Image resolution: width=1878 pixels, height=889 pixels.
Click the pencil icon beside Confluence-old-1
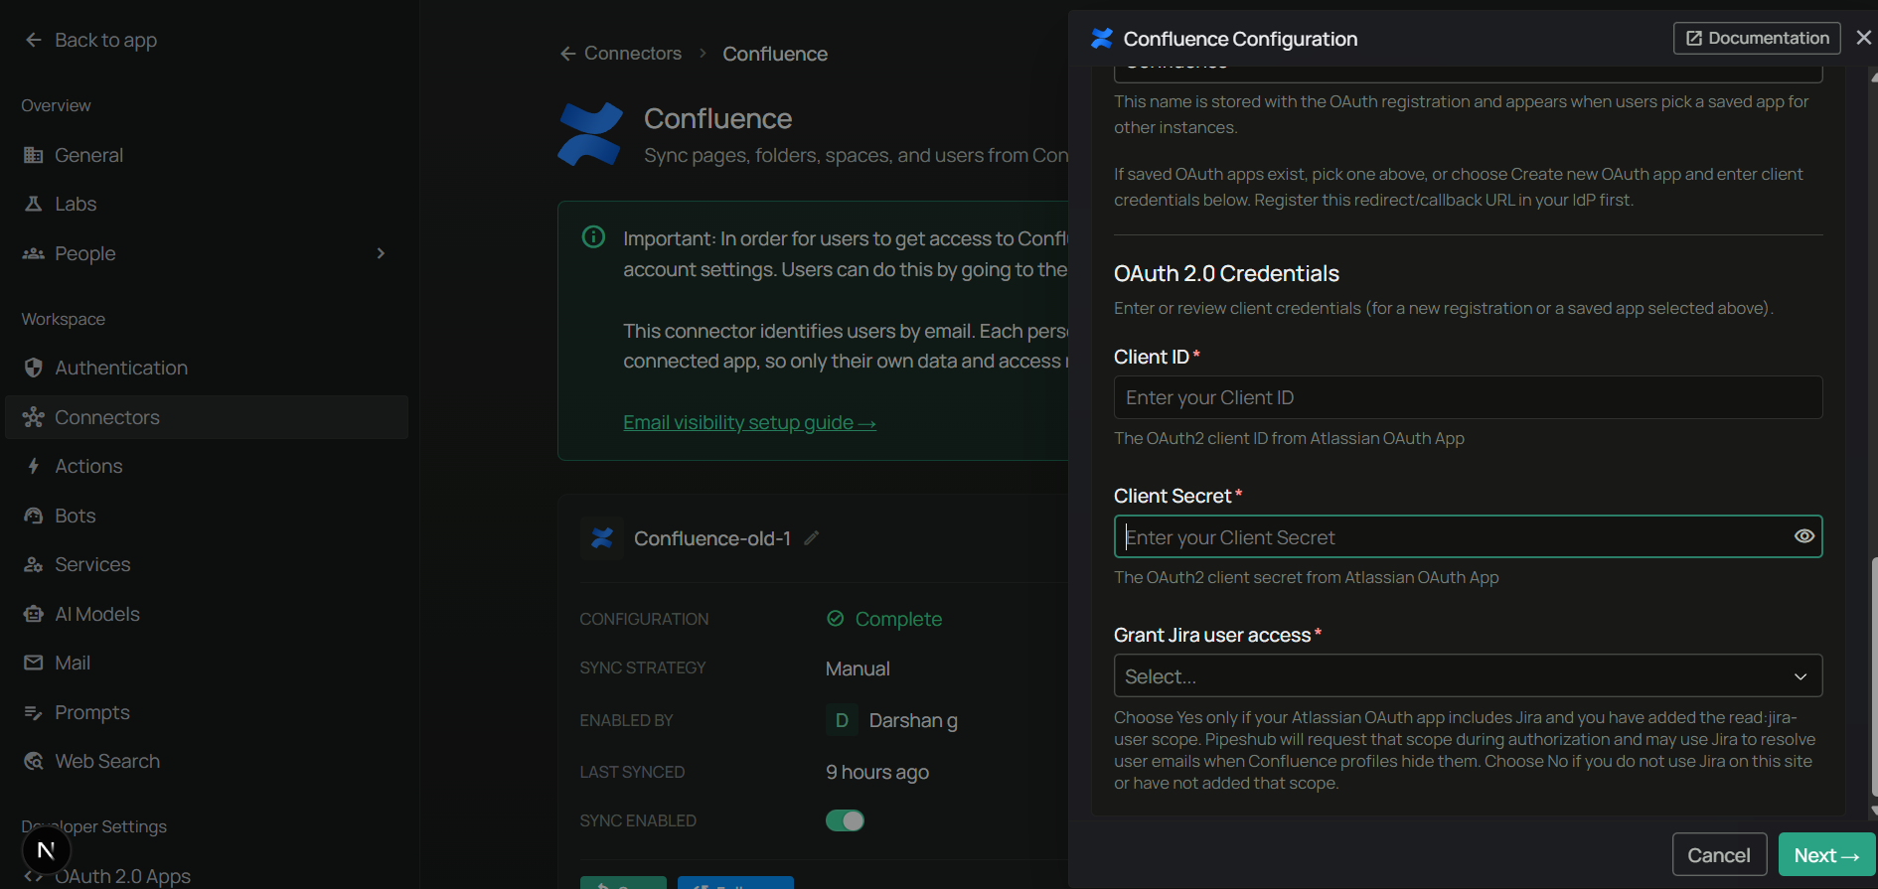[811, 537]
